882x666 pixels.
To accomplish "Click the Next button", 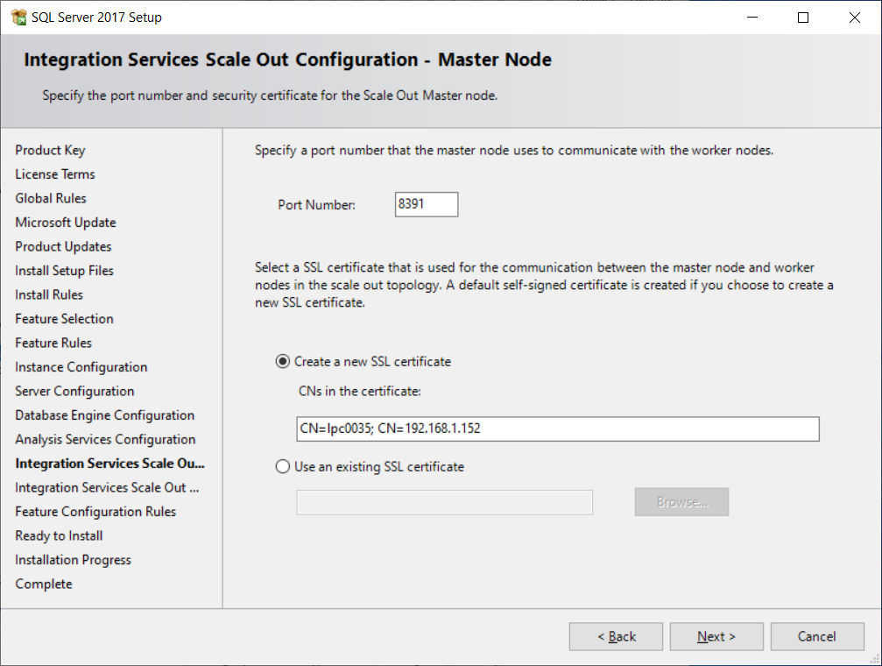I will (716, 637).
